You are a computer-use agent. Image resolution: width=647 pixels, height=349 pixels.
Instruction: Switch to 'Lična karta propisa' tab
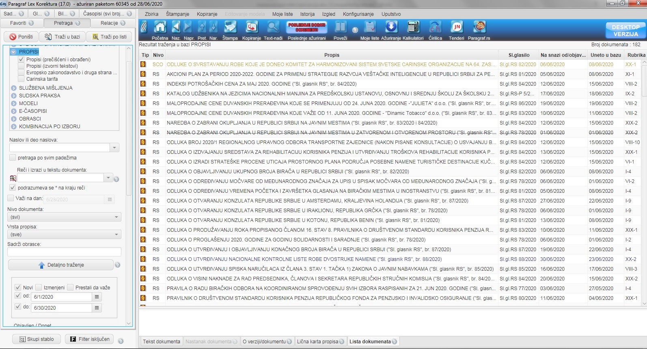[x=317, y=342]
